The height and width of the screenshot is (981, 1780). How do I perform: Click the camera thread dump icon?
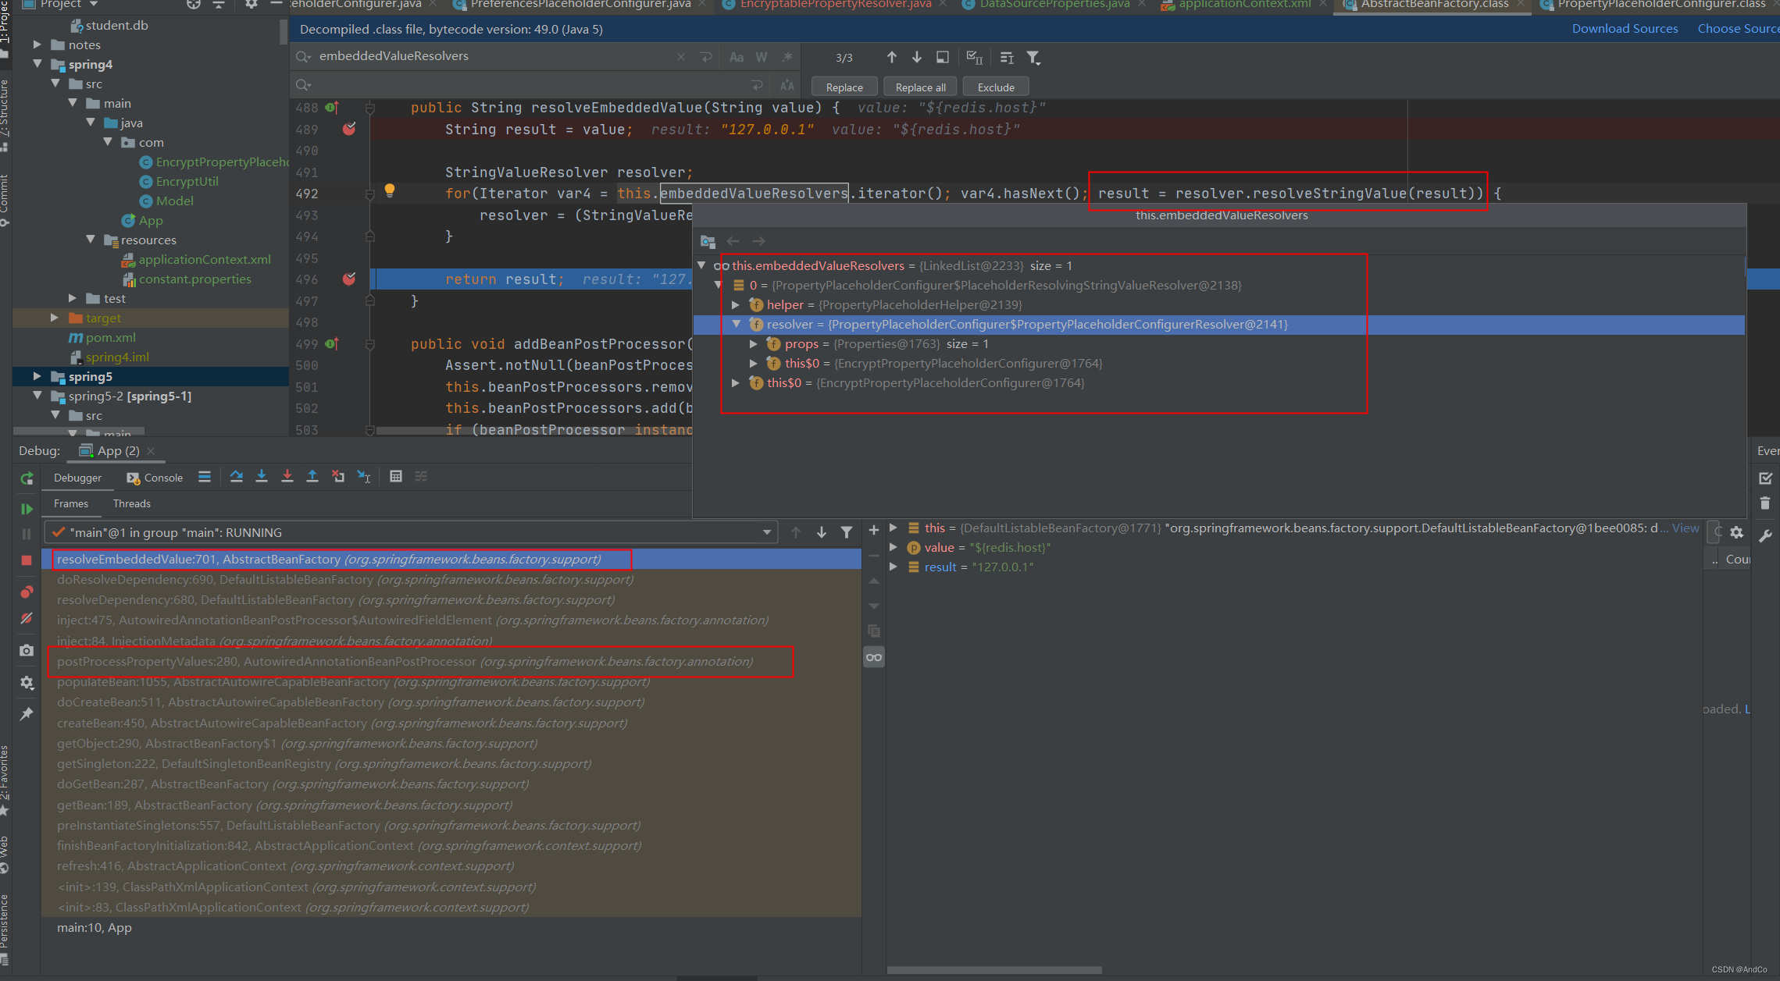coord(27,650)
